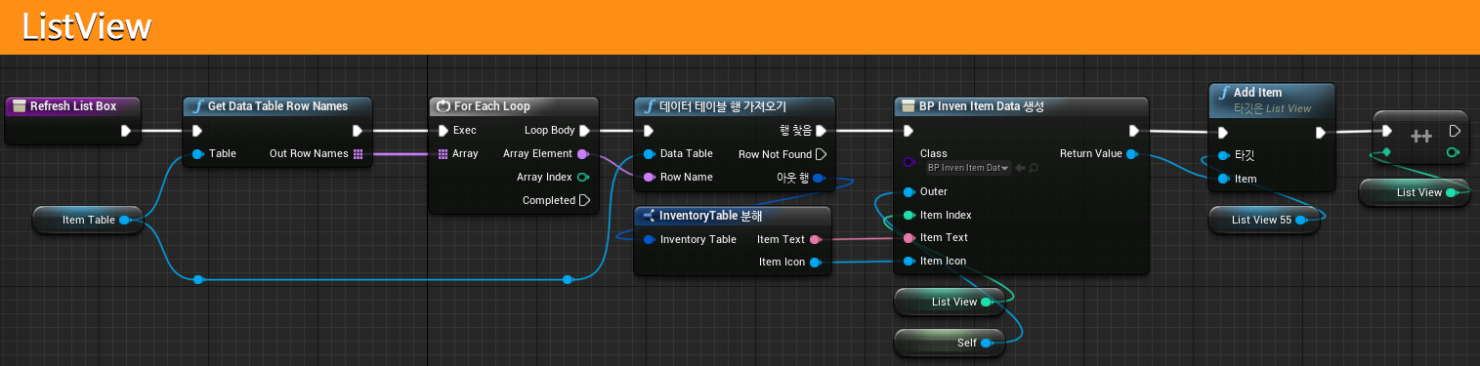Select the 데이터 테이블 행 가져오기 node header
The width and height of the screenshot is (1480, 366).
pyautogui.click(x=735, y=105)
